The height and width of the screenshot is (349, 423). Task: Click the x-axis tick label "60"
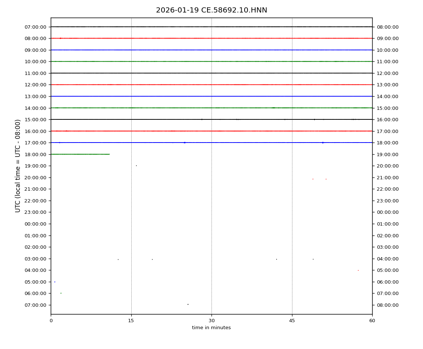(372, 321)
